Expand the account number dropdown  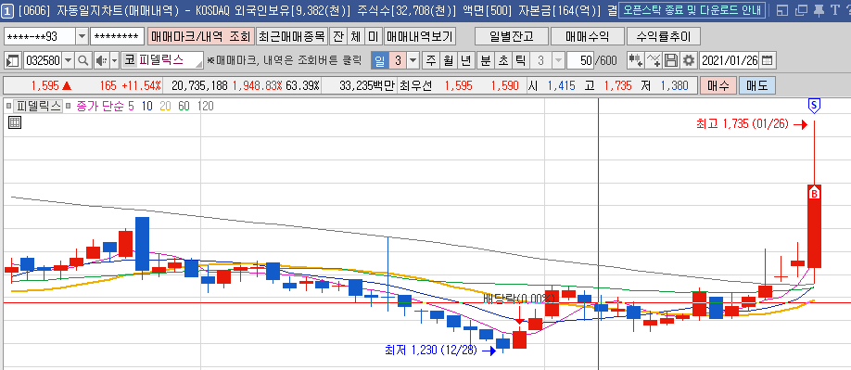click(x=82, y=36)
